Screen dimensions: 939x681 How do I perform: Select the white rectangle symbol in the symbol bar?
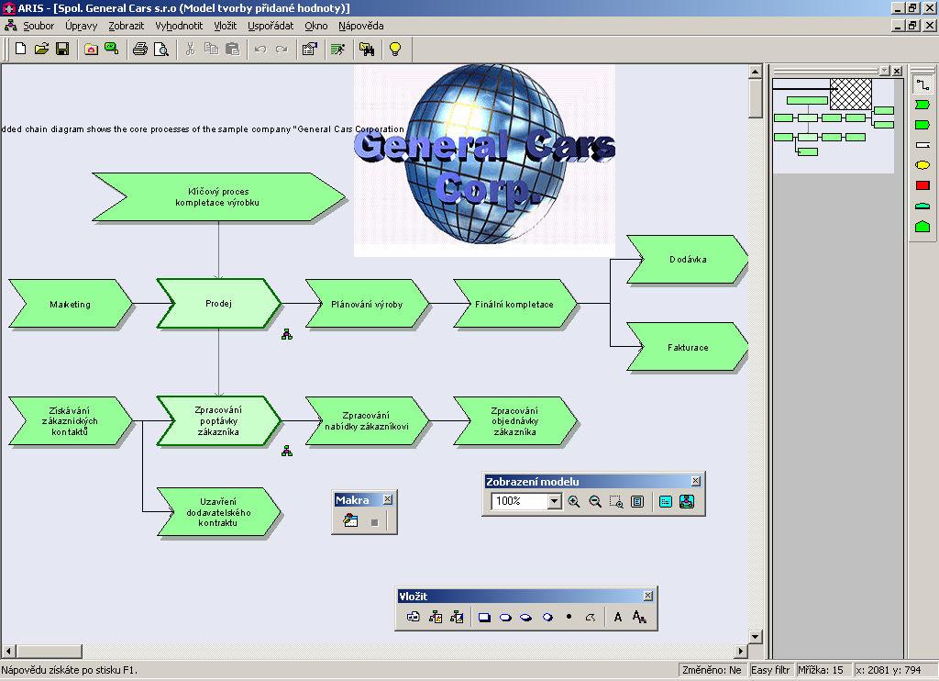point(922,145)
